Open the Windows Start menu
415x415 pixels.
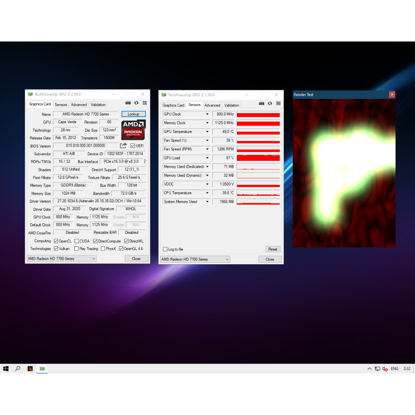(x=6, y=368)
